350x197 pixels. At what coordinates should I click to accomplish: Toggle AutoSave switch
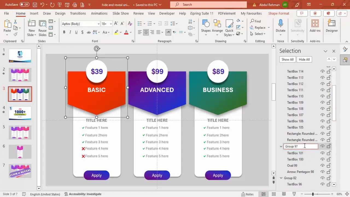click(x=25, y=5)
